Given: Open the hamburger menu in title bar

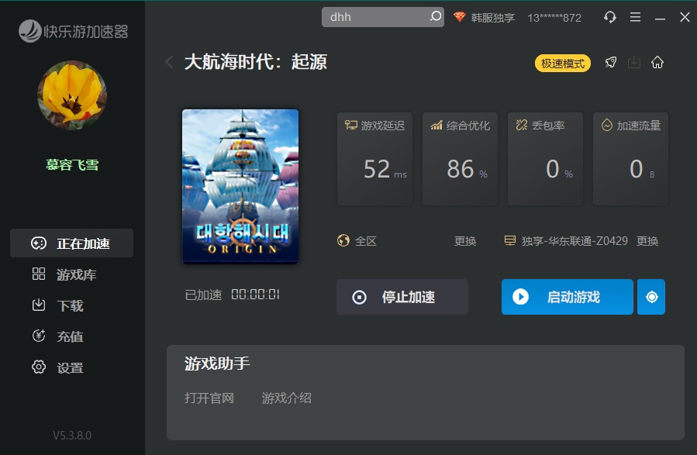Looking at the screenshot, I should tap(635, 17).
